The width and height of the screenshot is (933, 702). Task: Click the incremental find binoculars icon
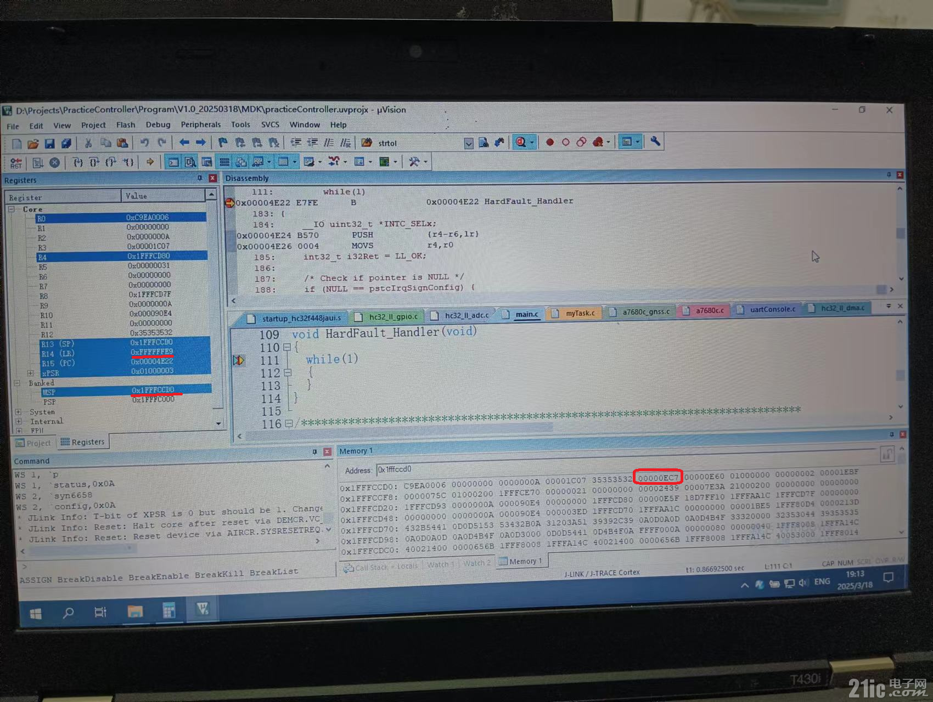[x=499, y=142]
